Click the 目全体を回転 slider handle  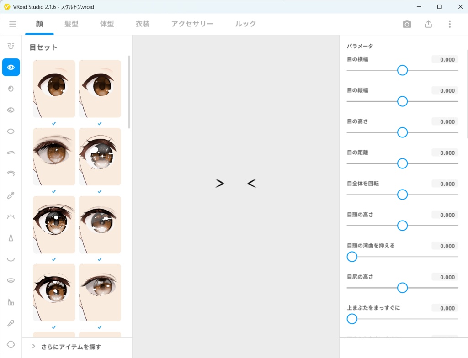pos(402,195)
